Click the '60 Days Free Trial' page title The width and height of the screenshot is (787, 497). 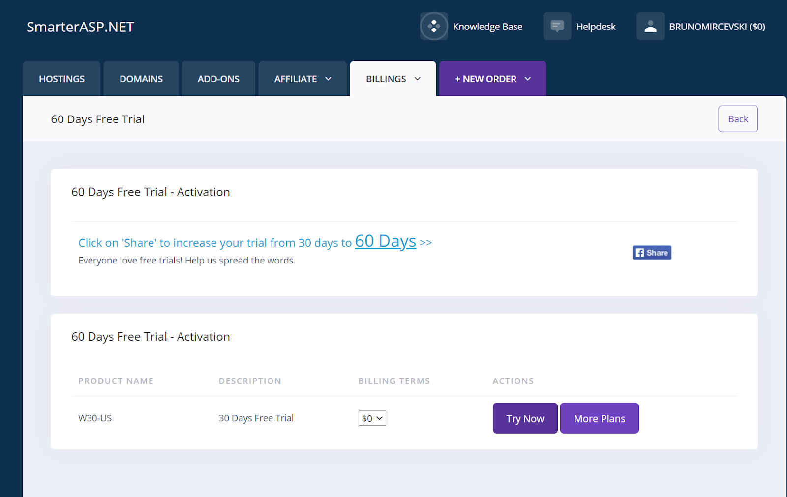tap(98, 119)
